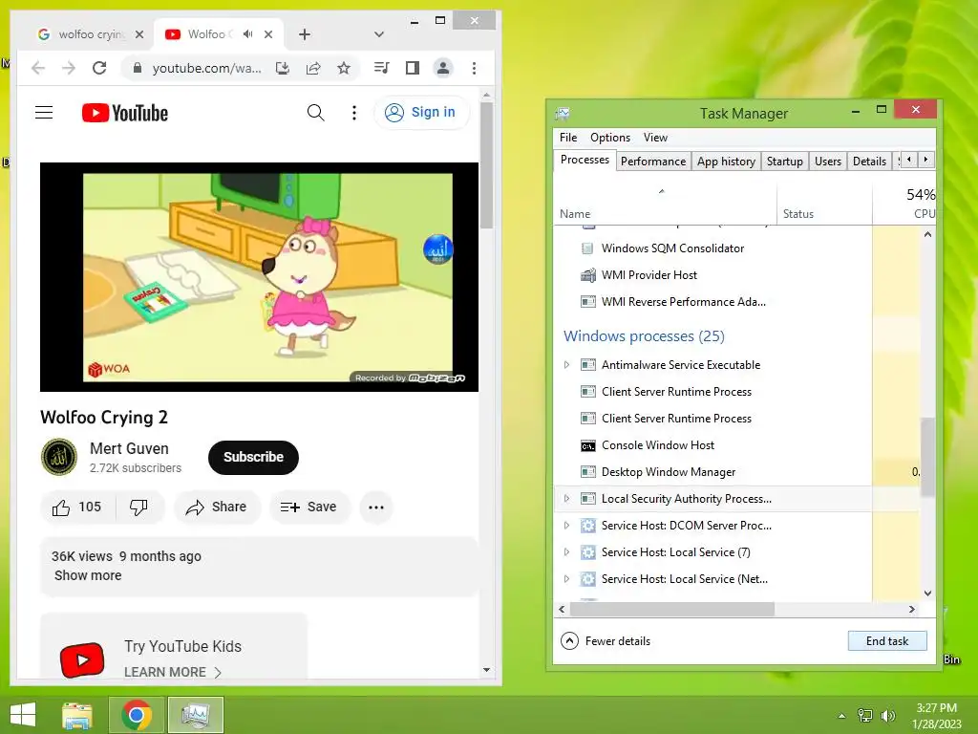Toggle Chrome side panel
Image resolution: width=978 pixels, height=734 pixels.
click(413, 68)
